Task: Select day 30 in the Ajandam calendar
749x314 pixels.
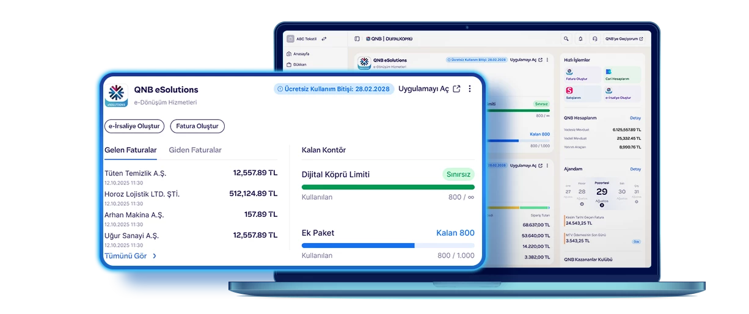Action: coord(622,191)
